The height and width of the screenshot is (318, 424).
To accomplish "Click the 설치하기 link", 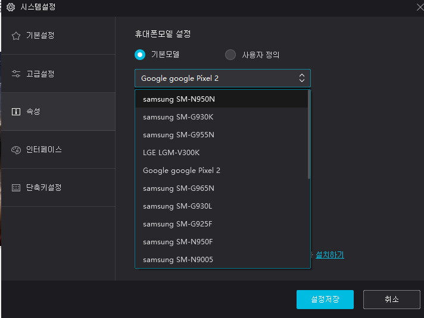I will click(x=330, y=254).
